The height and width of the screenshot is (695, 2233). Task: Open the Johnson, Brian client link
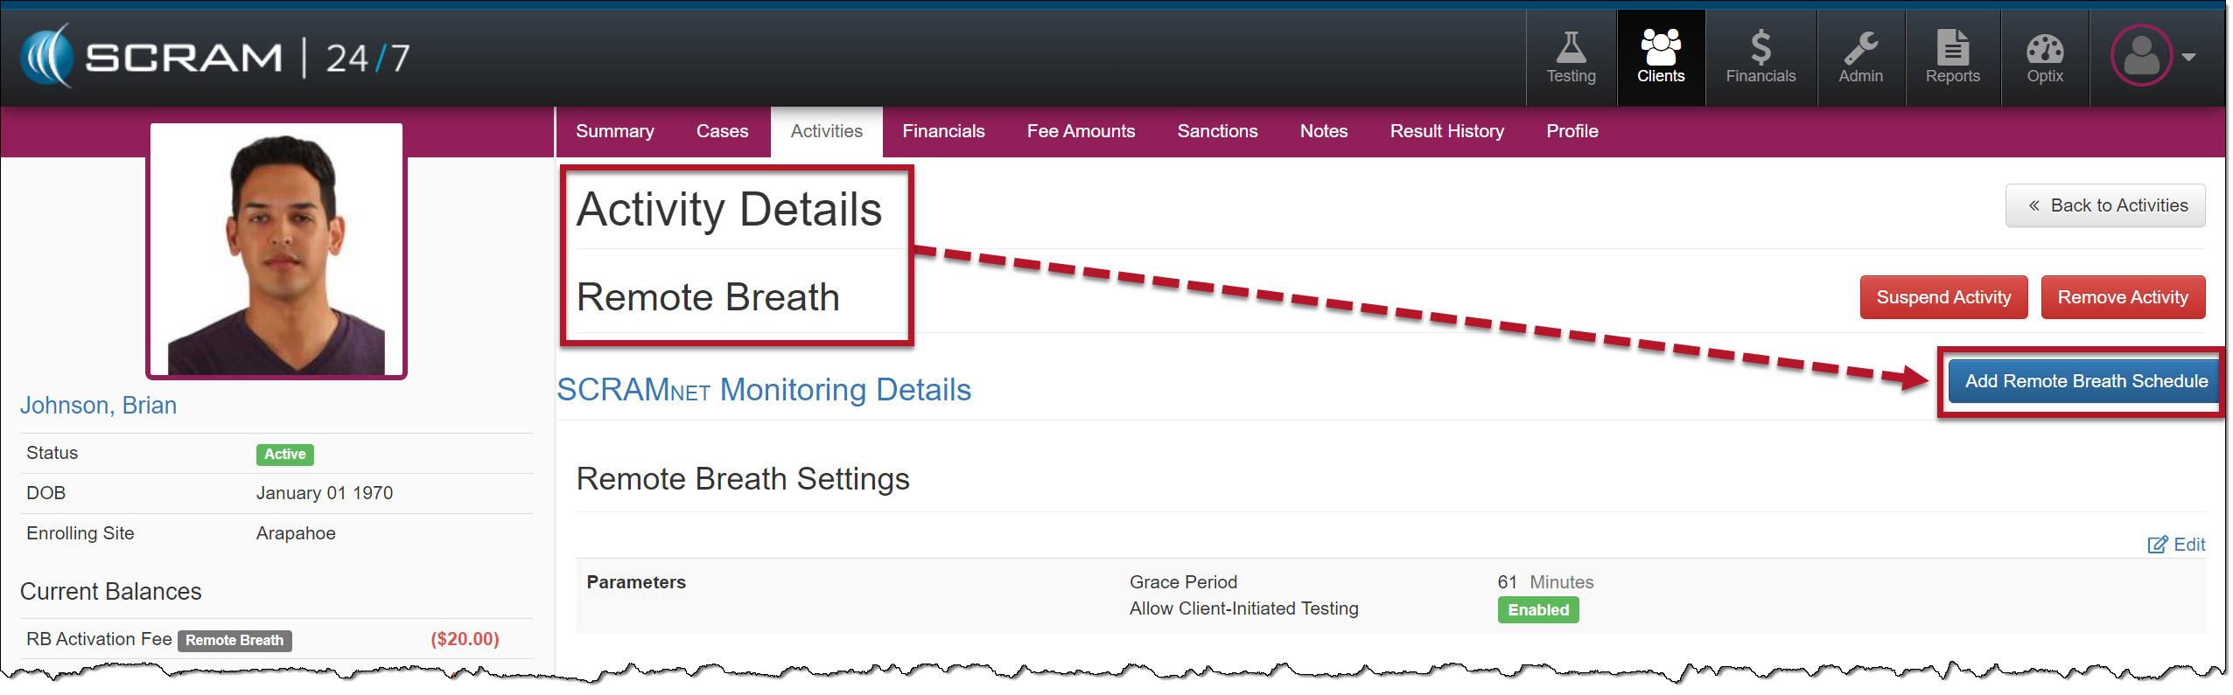tap(98, 406)
